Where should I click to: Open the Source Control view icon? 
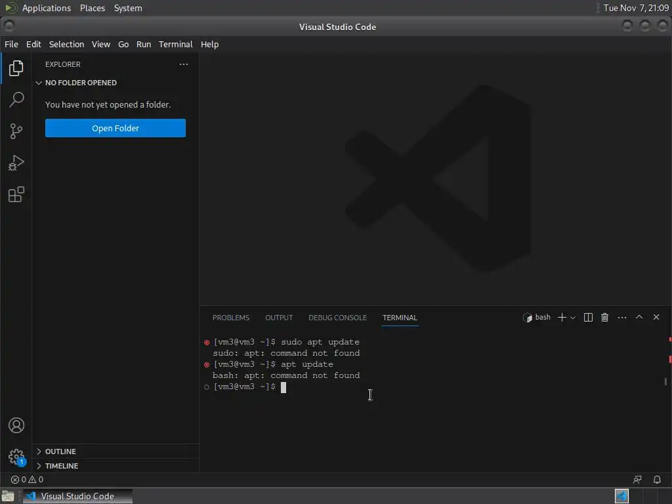(x=16, y=131)
